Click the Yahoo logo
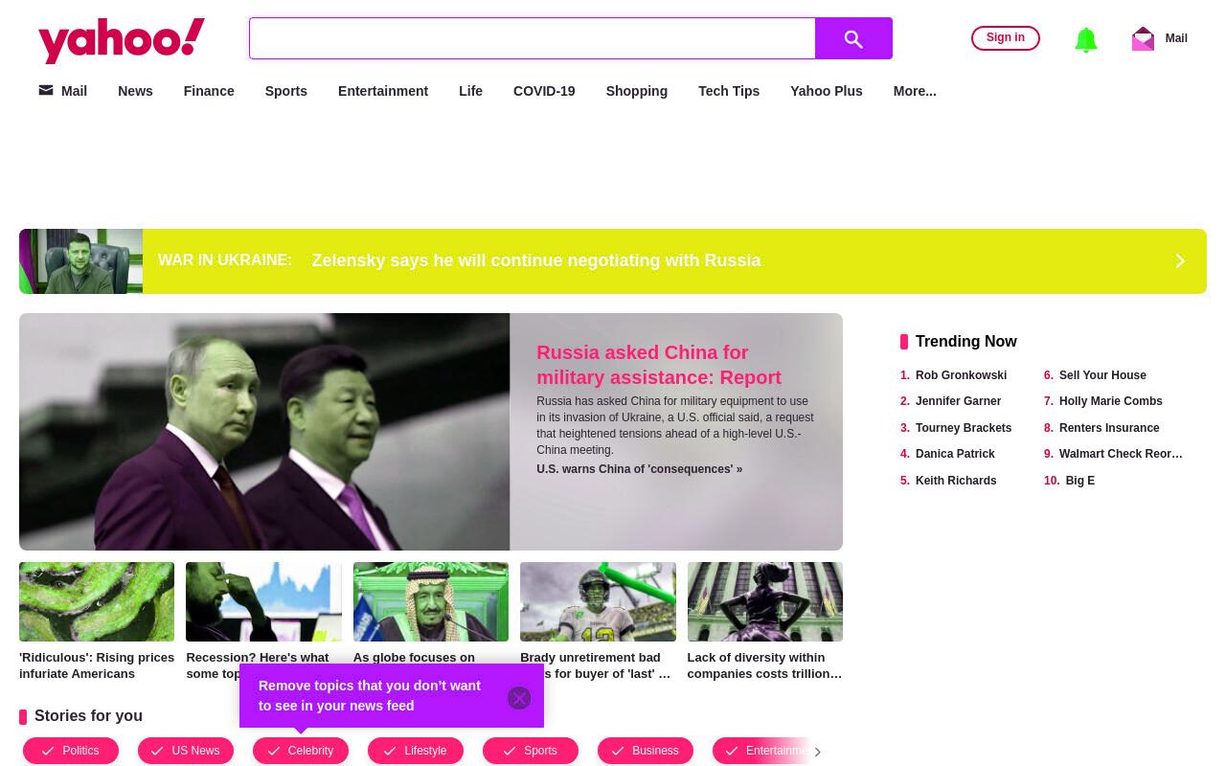Image resolution: width=1226 pixels, height=766 pixels. click(x=122, y=40)
